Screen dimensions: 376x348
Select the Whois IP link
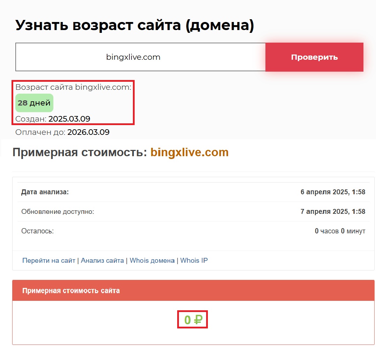(194, 260)
